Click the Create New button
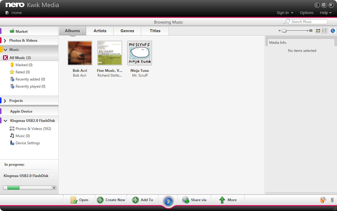Viewport: 337px width, 211px height. click(x=111, y=200)
